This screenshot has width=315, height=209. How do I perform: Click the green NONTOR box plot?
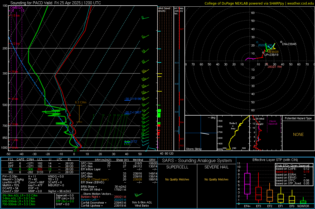303,201
